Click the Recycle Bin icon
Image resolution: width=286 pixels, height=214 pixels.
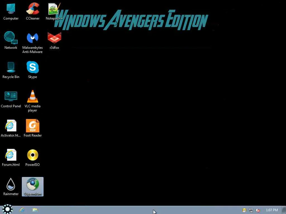[11, 70]
